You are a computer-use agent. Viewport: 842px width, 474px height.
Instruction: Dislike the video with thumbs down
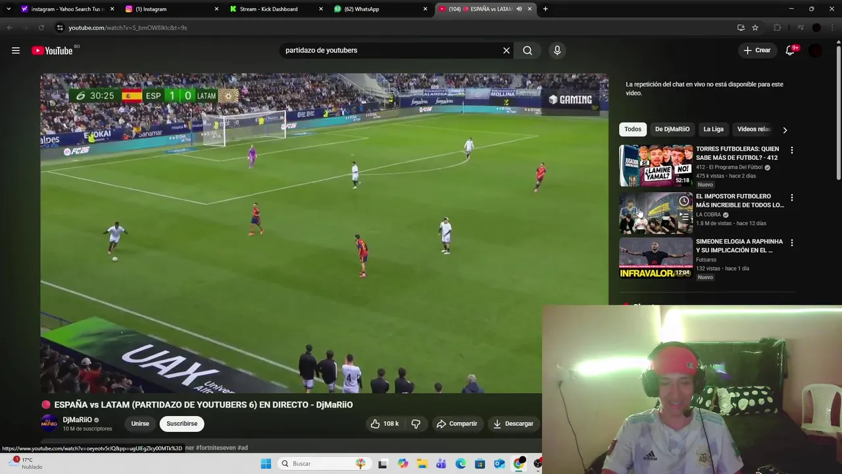(416, 424)
